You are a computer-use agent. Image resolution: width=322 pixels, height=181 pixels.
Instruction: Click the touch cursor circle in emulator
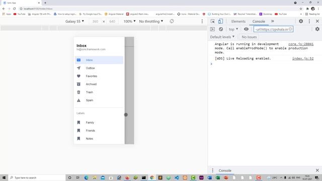click(126, 115)
